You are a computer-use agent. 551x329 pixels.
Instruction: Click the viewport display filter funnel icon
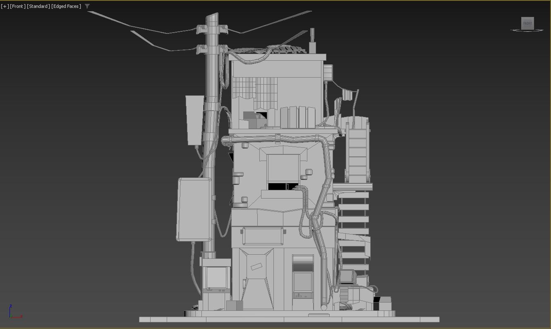pyautogui.click(x=87, y=6)
